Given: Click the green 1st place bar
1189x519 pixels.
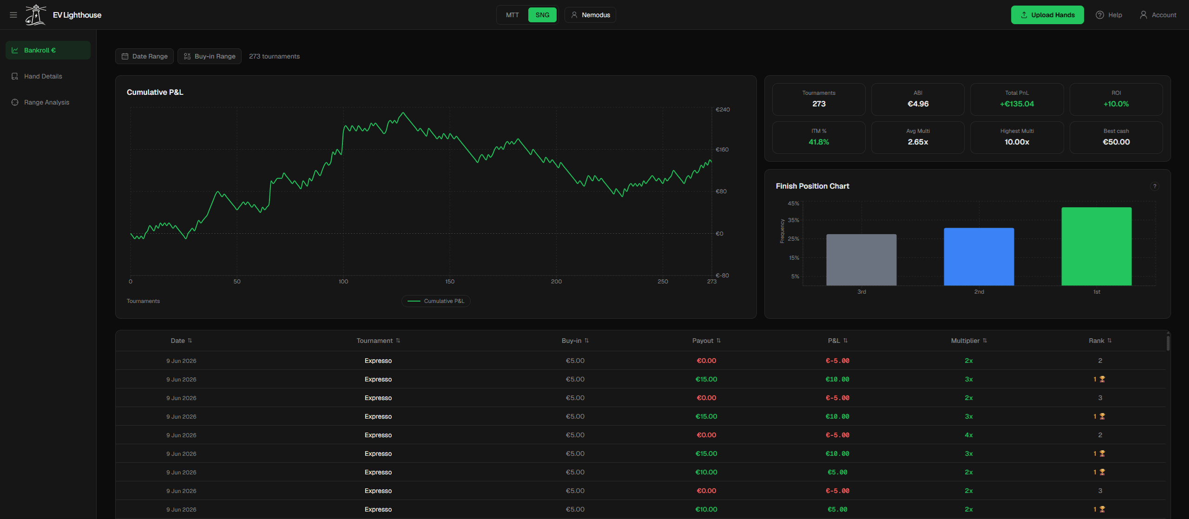Looking at the screenshot, I should click(x=1097, y=246).
